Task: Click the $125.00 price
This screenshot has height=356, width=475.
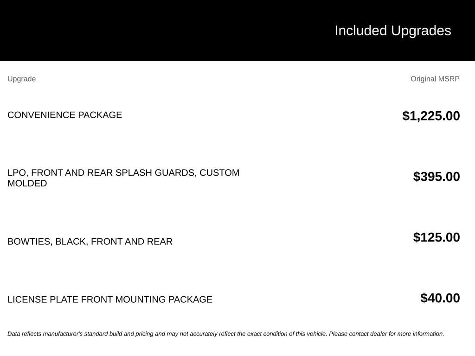Action: pos(436,237)
